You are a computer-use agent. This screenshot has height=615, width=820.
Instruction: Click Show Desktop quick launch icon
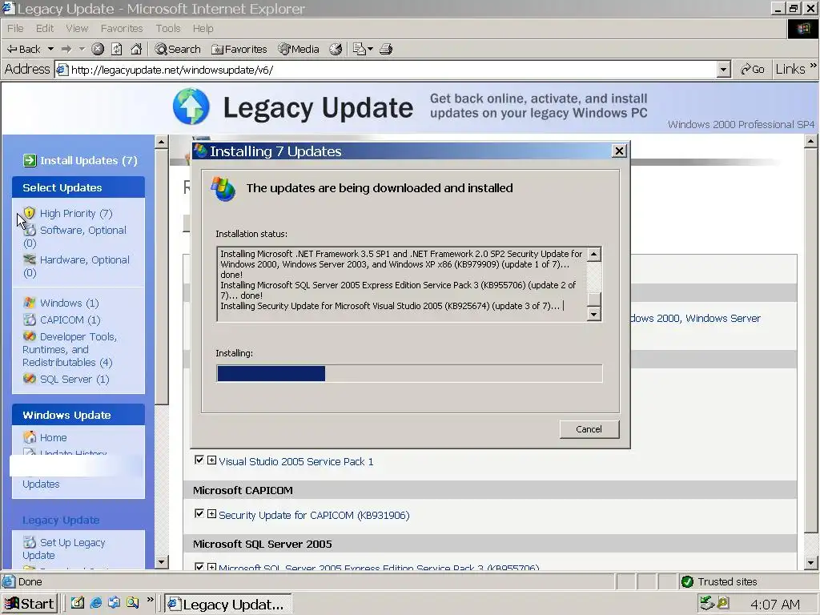point(78,603)
